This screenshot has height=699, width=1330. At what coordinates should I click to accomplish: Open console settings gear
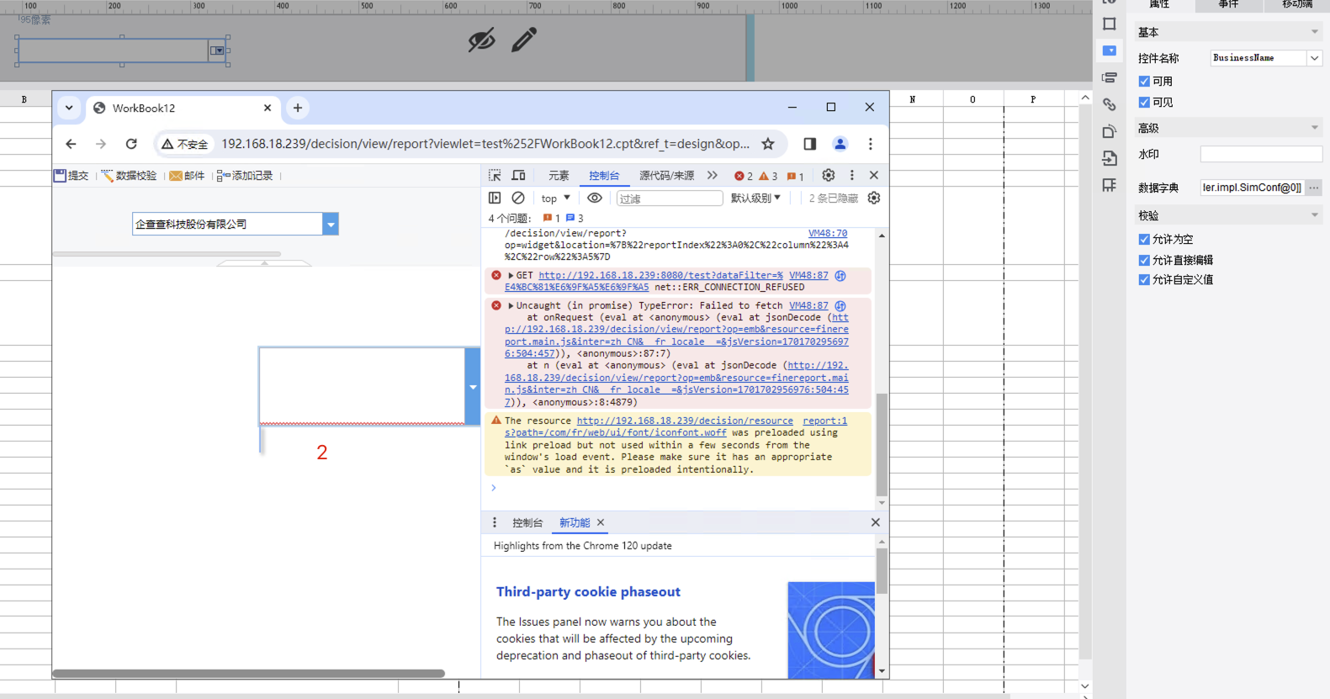tap(874, 198)
